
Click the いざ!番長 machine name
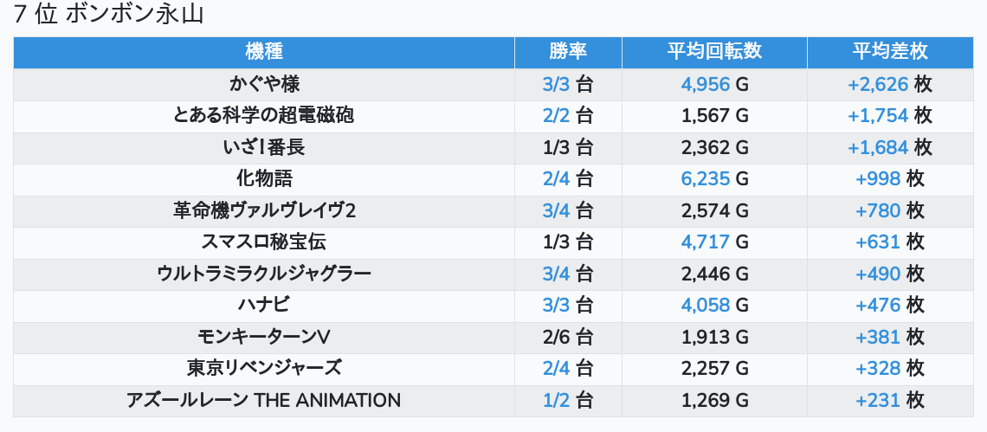click(x=264, y=147)
